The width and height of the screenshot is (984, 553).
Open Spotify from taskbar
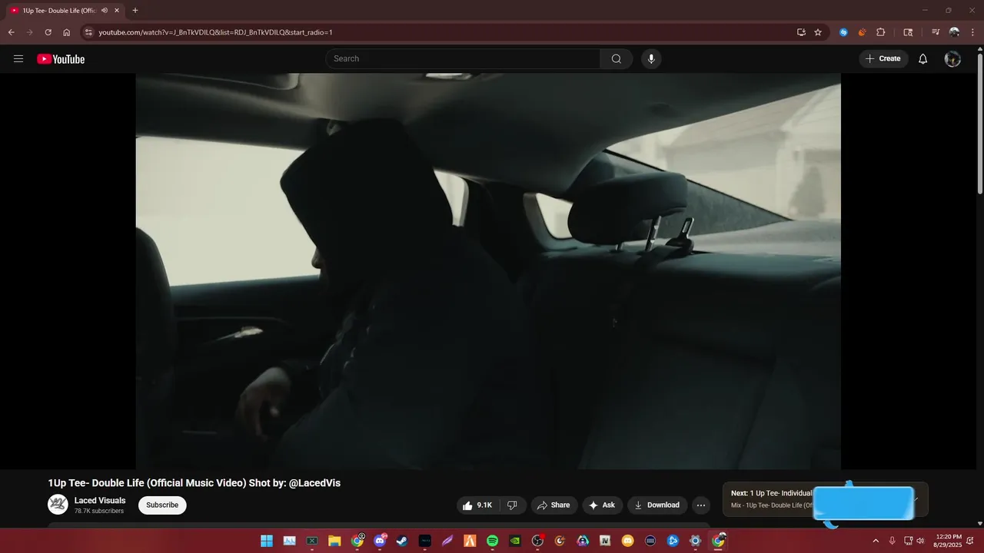(493, 541)
